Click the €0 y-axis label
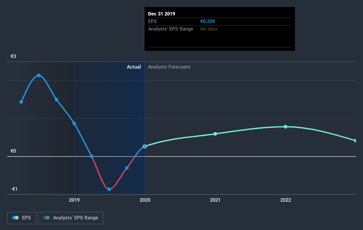 [x=13, y=151]
